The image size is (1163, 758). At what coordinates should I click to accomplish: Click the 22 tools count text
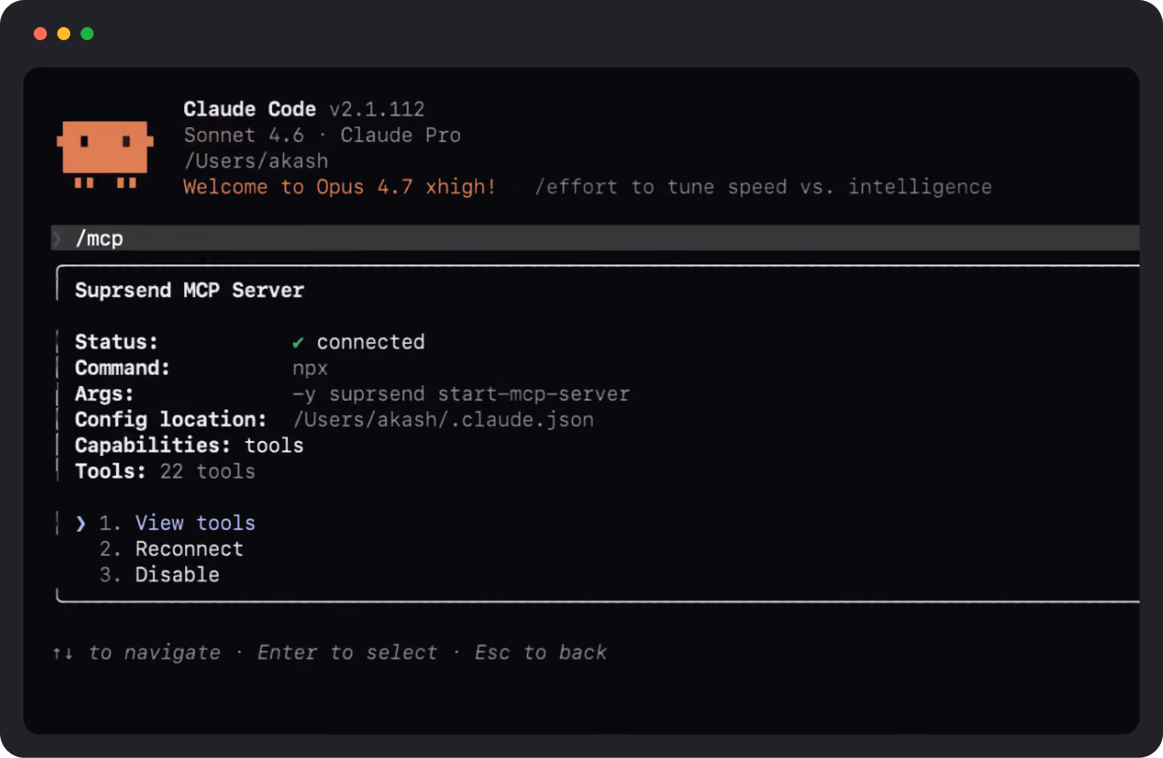point(208,471)
